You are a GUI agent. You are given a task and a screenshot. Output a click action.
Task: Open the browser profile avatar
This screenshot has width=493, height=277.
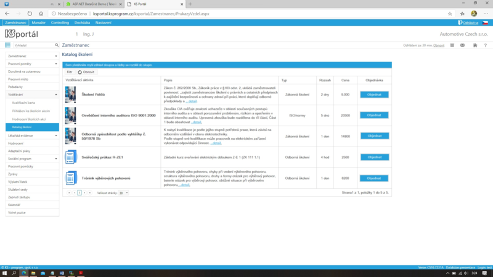coord(474,14)
